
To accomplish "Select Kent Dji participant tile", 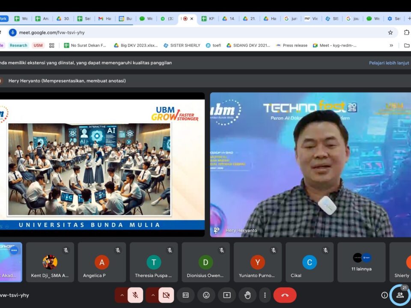I will (x=50, y=262).
